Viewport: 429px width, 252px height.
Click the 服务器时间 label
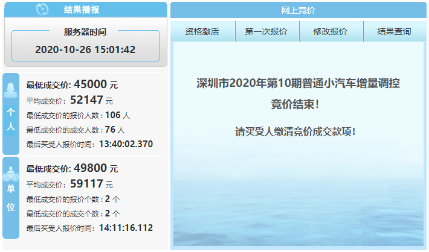click(x=85, y=32)
